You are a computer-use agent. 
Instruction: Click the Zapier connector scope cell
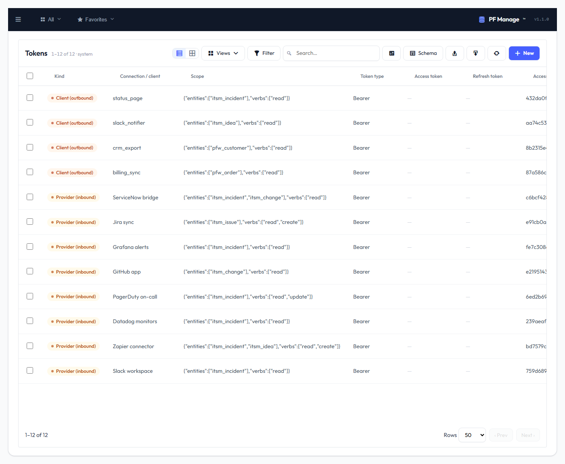tap(262, 347)
